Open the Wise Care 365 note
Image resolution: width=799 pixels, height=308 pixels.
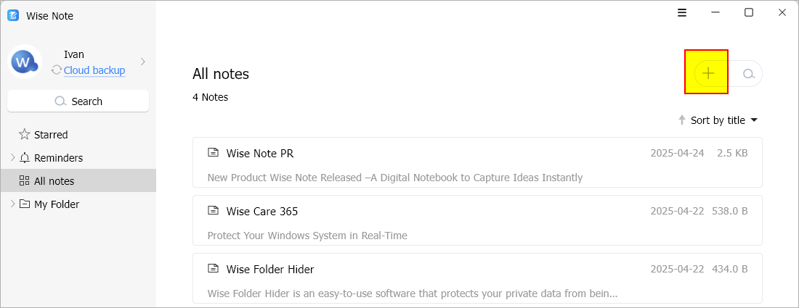click(477, 220)
